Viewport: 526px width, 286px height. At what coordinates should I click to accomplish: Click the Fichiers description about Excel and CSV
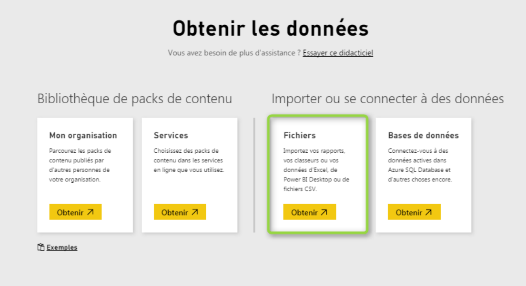316,170
